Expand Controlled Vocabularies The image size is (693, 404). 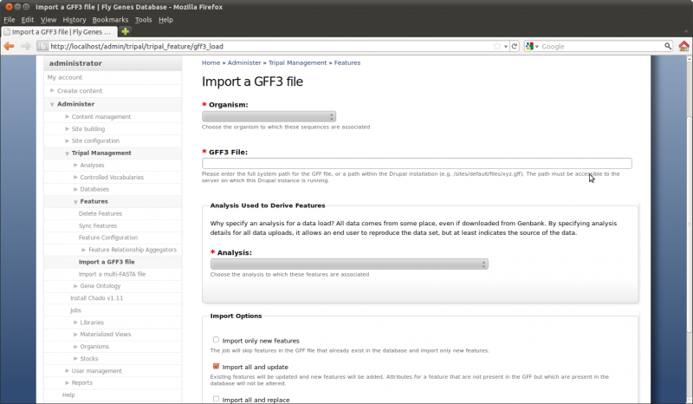click(75, 177)
